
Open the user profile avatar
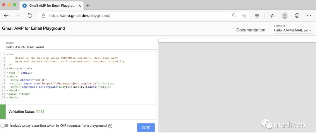pos(285,16)
